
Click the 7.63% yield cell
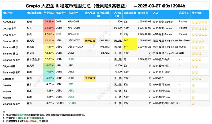tap(49, 72)
